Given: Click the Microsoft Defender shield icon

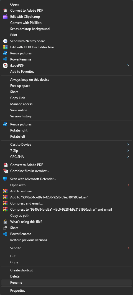Looking at the screenshot, I should [x=5, y=179].
